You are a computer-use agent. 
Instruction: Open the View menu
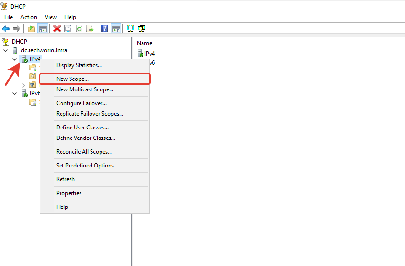coord(51,17)
